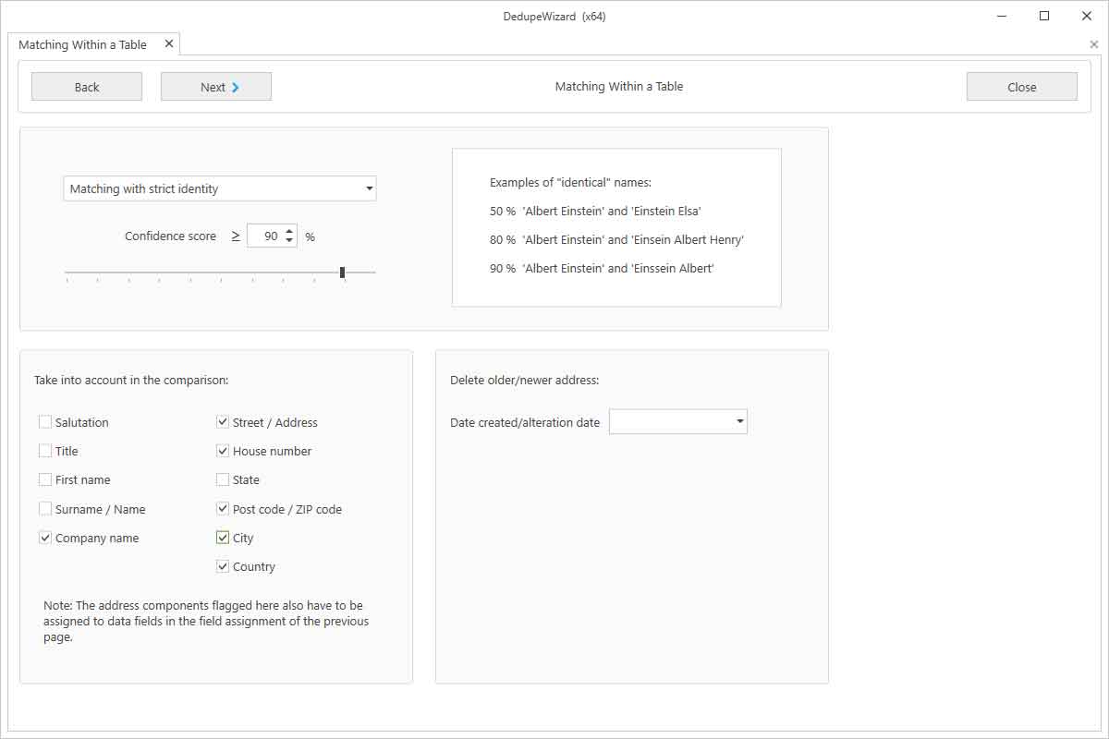This screenshot has width=1109, height=739.
Task: Decrease confidence score using down stepper arrow
Action: click(x=287, y=240)
